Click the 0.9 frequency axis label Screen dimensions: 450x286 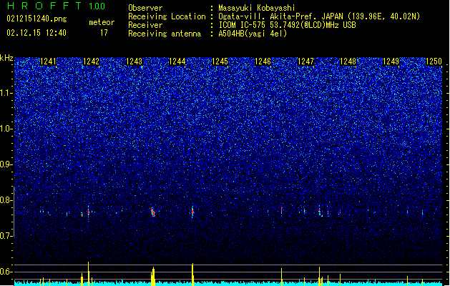tap(6, 164)
